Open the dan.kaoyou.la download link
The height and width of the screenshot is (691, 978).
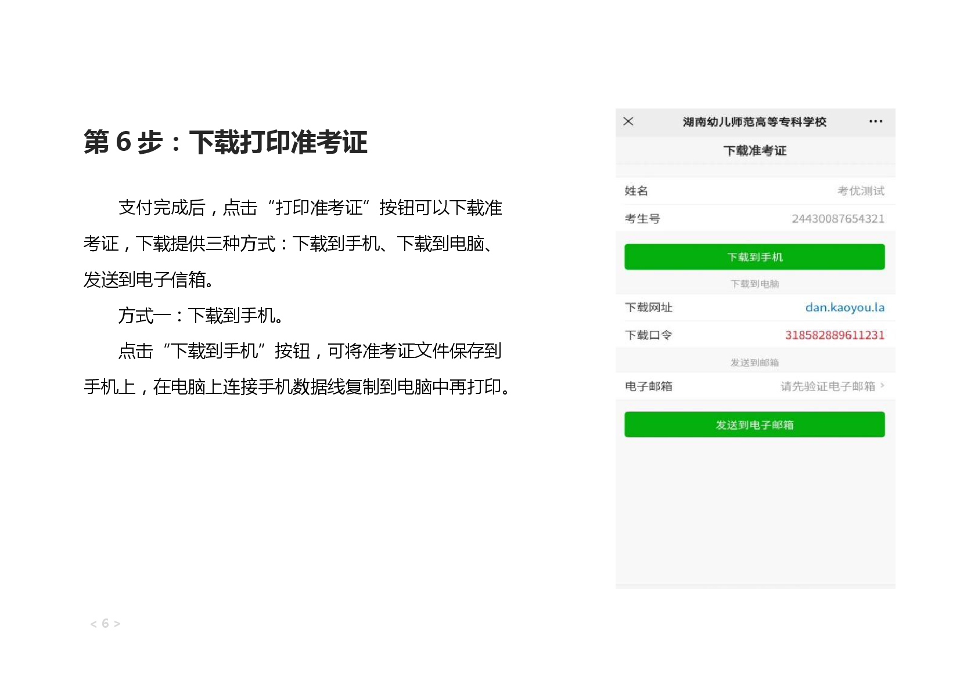point(844,307)
